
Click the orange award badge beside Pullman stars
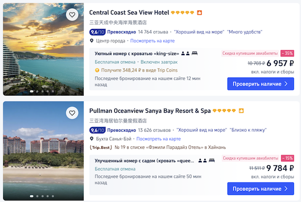[x=241, y=110]
